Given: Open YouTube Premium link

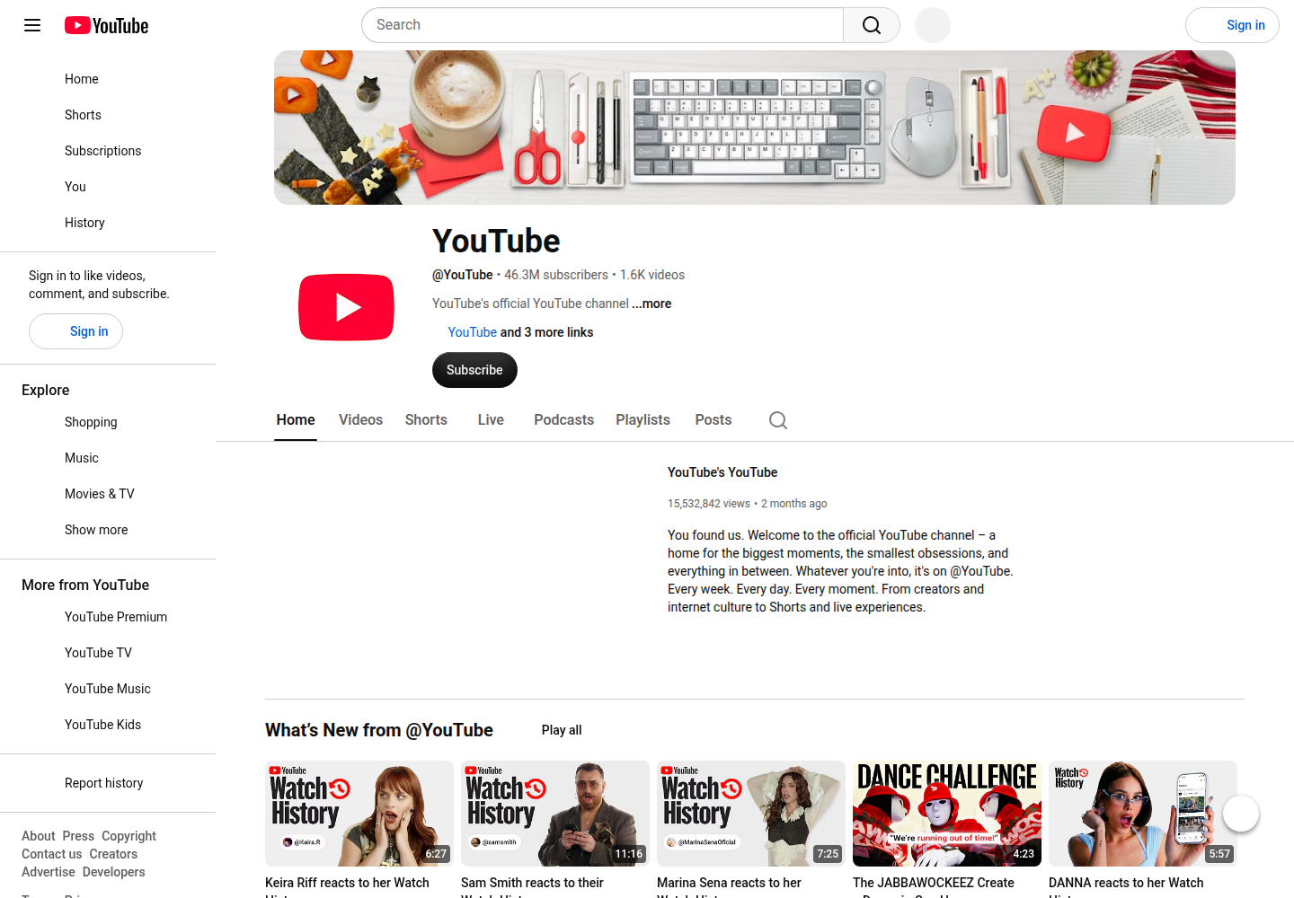Looking at the screenshot, I should (108, 617).
